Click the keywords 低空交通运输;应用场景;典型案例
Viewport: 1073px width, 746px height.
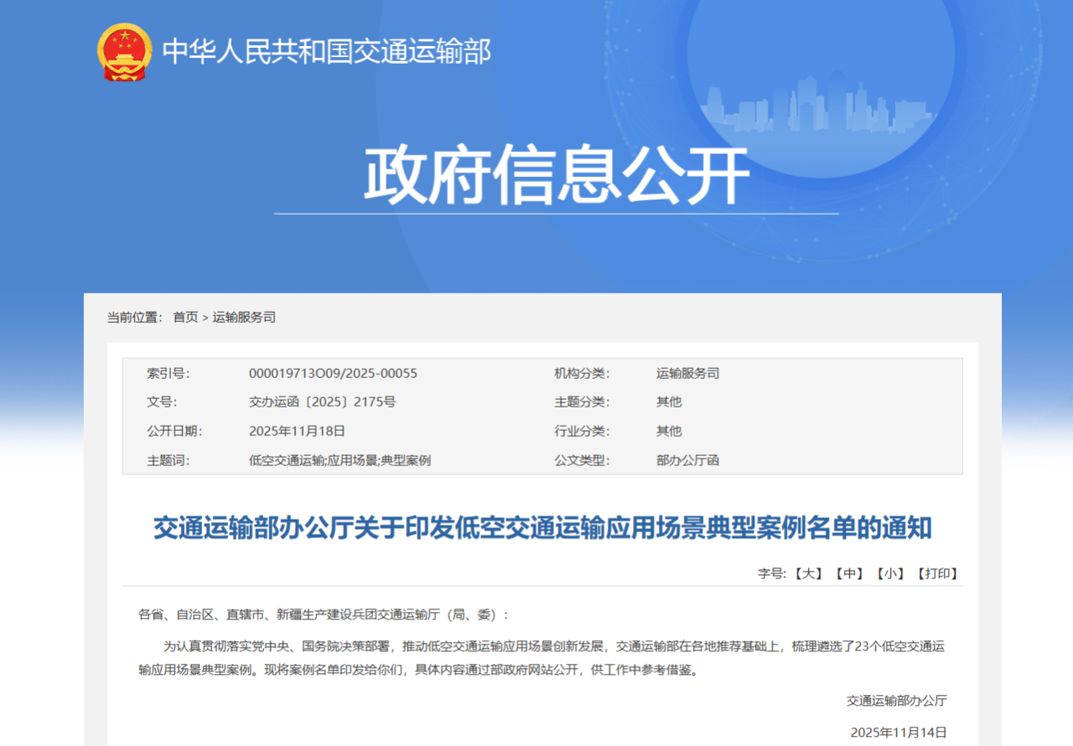click(x=340, y=460)
